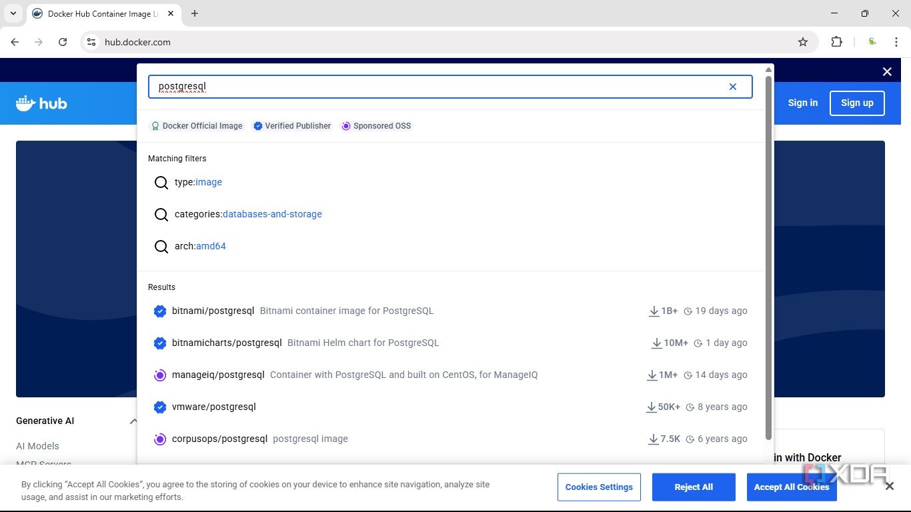Toggle the Docker Official Image filter chip
The height and width of the screenshot is (512, 911).
tap(197, 126)
